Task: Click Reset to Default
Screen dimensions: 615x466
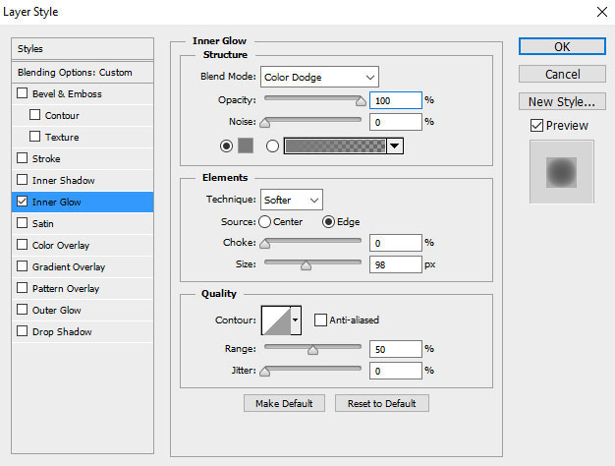Action: [381, 403]
